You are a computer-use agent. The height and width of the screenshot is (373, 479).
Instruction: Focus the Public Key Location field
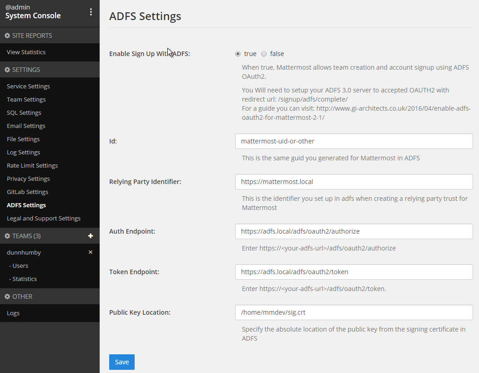pos(354,312)
